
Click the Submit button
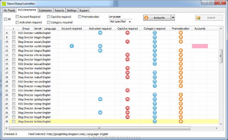(209, 18)
